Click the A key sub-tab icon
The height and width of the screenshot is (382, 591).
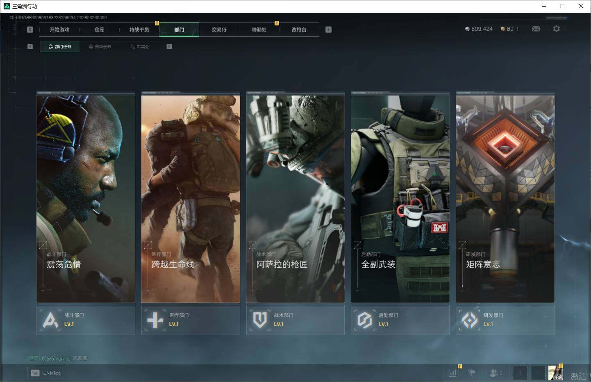(30, 46)
